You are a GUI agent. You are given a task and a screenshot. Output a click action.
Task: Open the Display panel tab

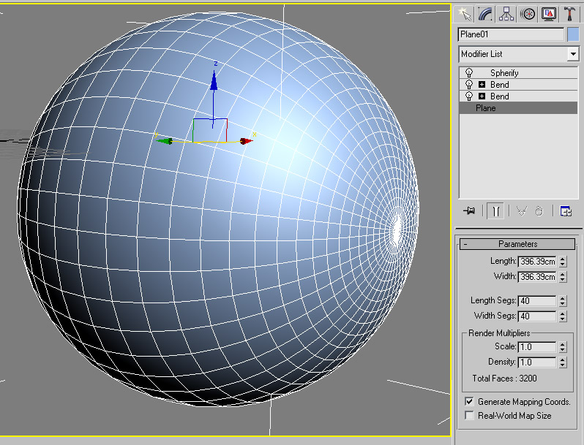(548, 14)
